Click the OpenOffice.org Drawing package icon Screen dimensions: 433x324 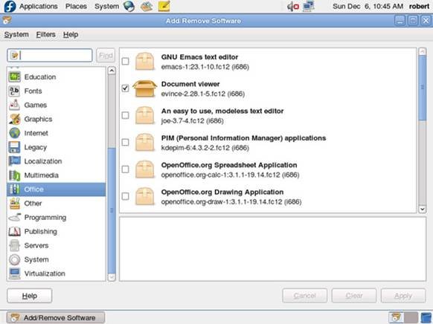click(x=144, y=196)
